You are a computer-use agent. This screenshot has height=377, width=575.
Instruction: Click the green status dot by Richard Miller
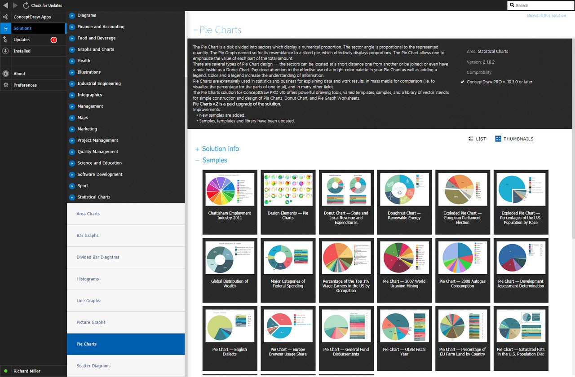point(5,371)
